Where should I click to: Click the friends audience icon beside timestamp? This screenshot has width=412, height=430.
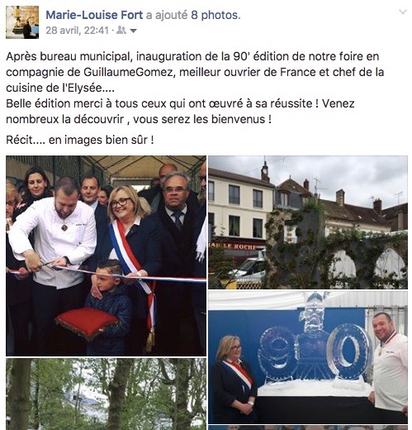121,31
